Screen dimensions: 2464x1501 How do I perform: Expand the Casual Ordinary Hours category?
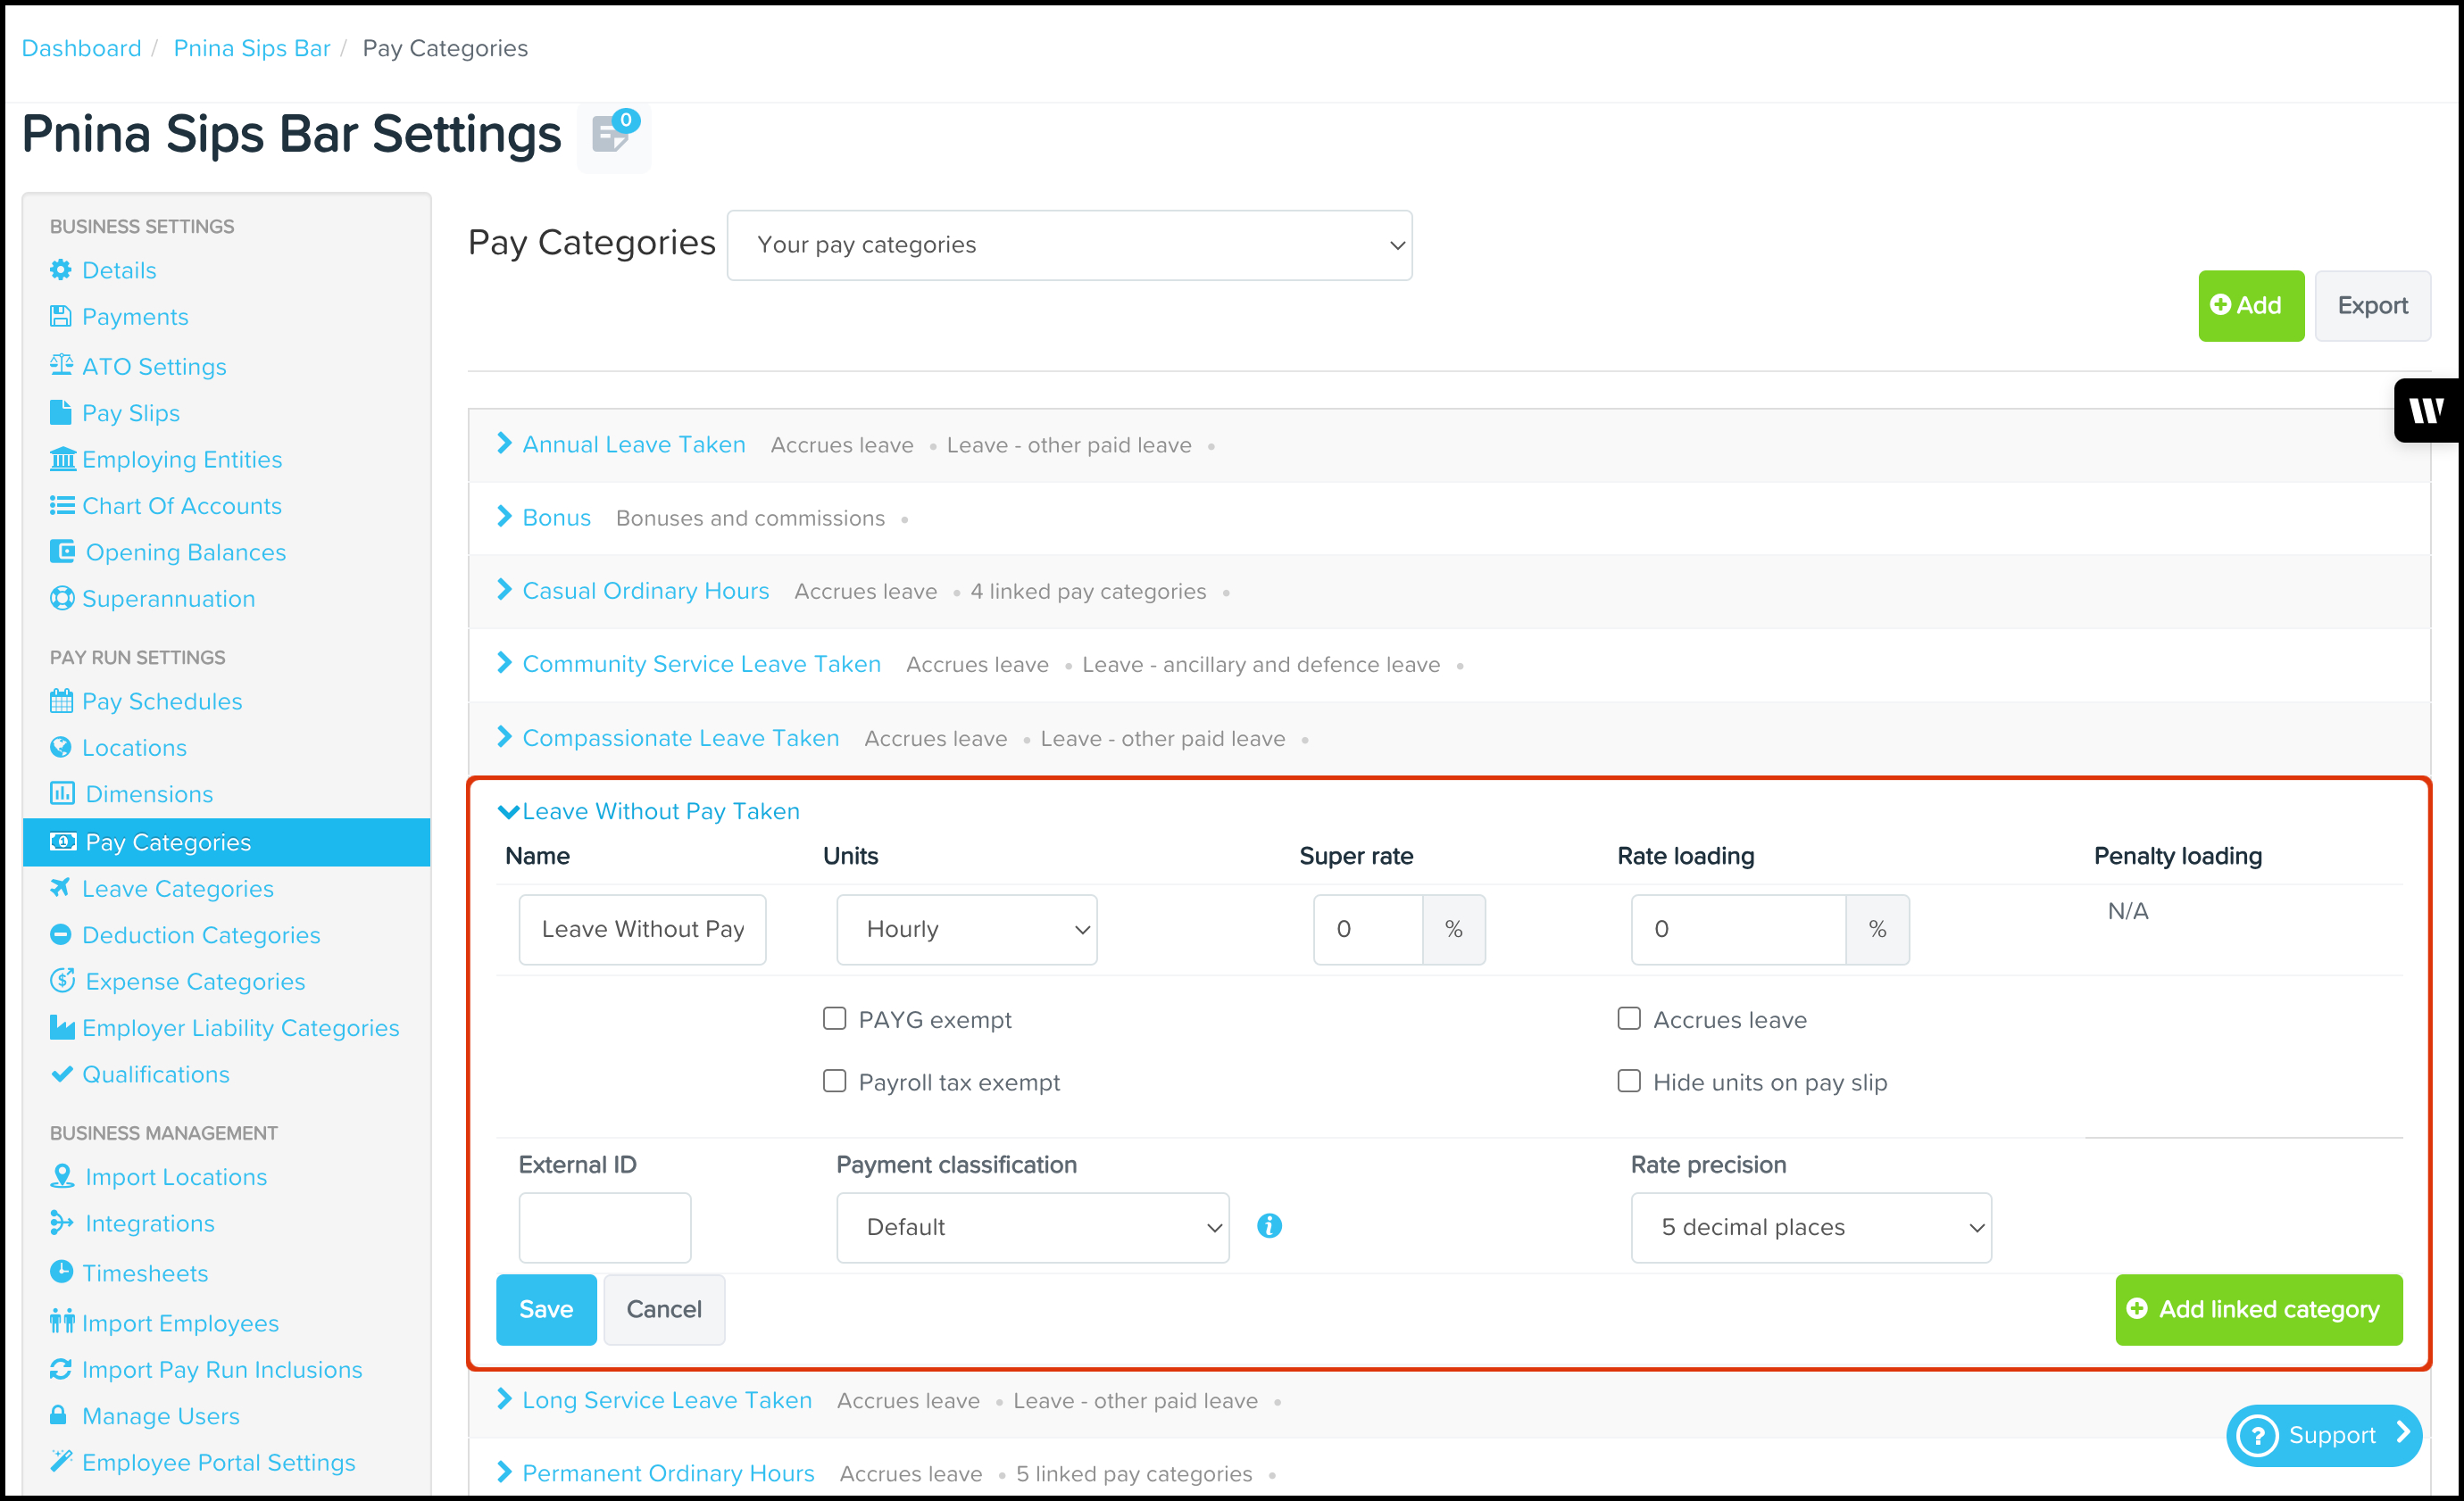tap(645, 592)
